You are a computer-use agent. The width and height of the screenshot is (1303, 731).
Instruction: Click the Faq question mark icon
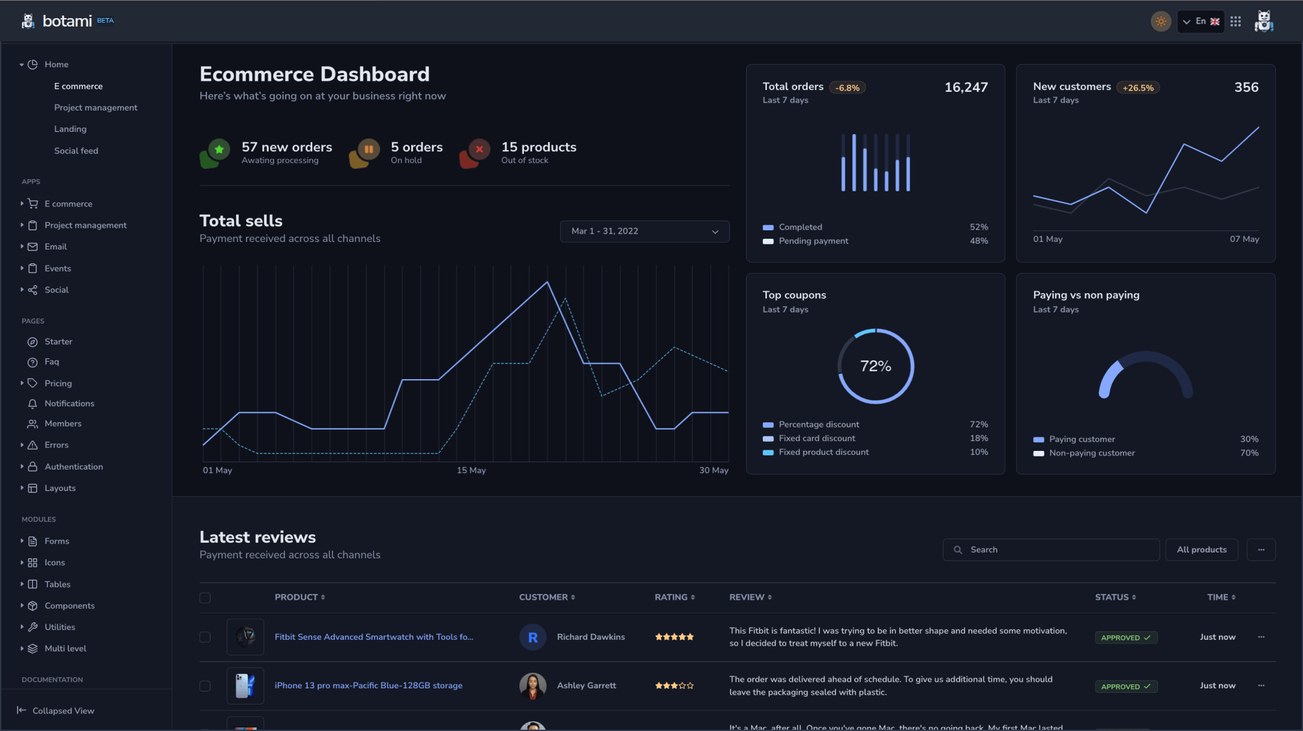pyautogui.click(x=32, y=362)
